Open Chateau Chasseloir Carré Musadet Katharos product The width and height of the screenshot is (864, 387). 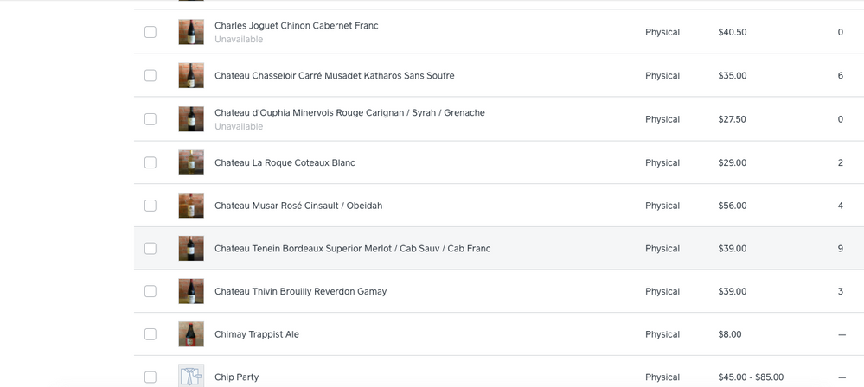click(335, 75)
